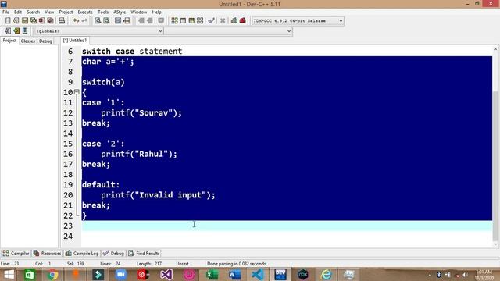The image size is (500, 281).
Task: Open the (globals) class dropdown
Action: click(x=99, y=31)
